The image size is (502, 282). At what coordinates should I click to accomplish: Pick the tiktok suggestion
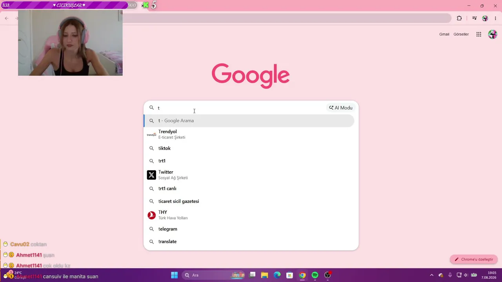click(x=249, y=148)
